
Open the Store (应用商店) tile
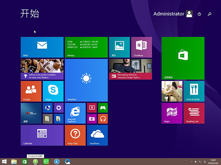coord(183,58)
